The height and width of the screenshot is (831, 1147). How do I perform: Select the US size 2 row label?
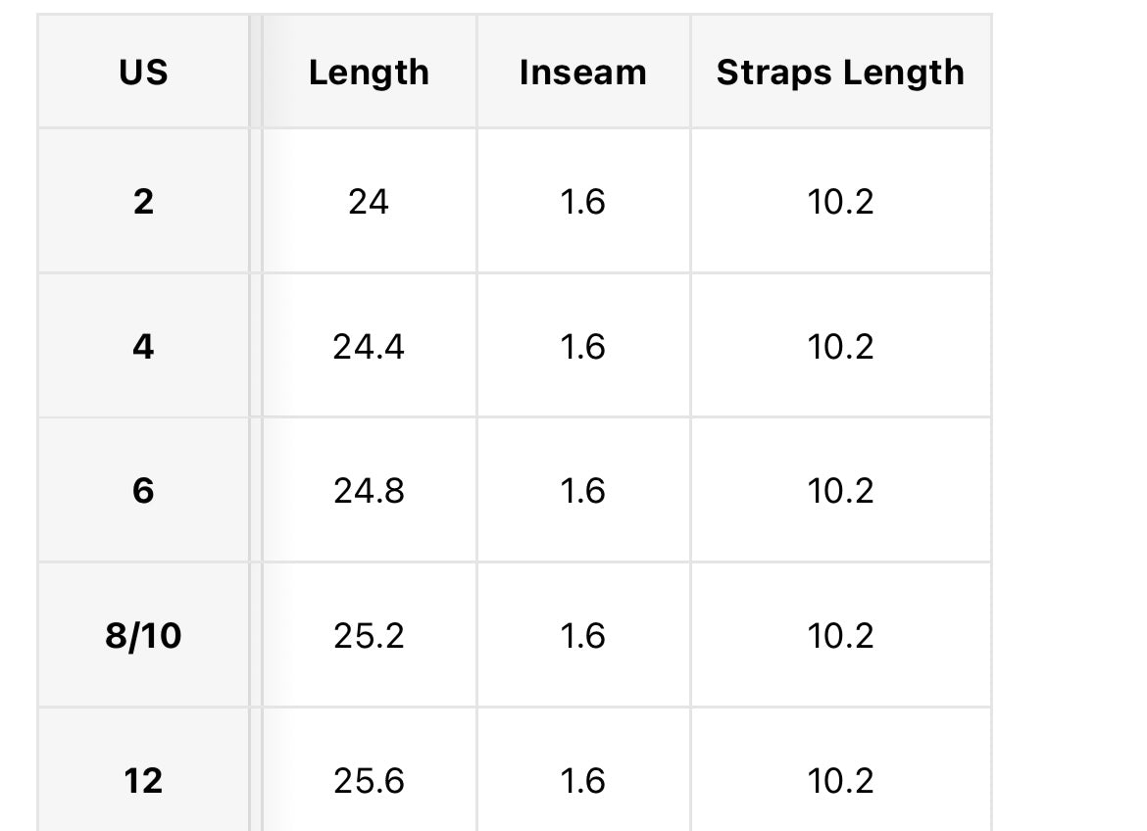pyautogui.click(x=143, y=201)
